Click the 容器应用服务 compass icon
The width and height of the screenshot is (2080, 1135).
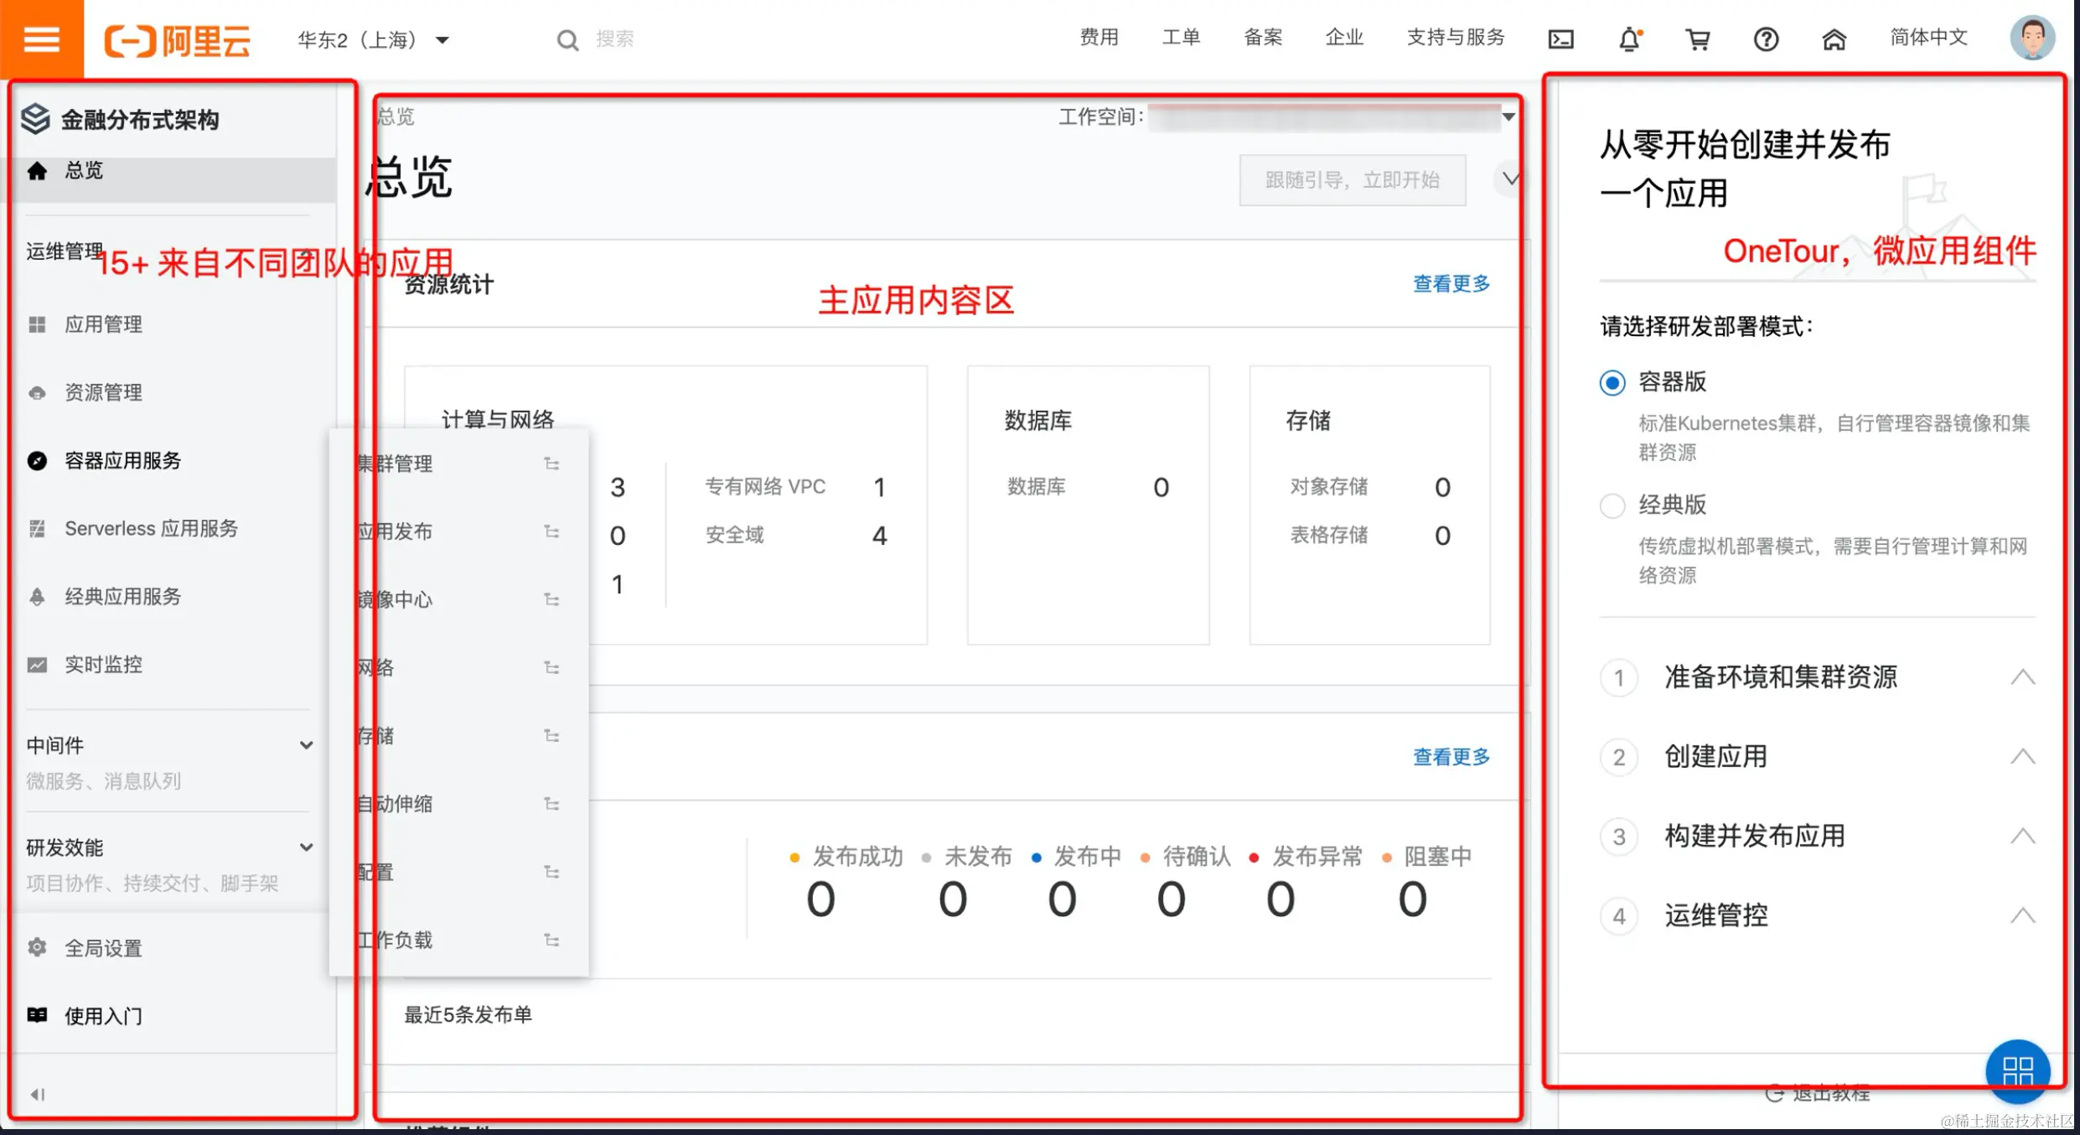(x=37, y=460)
